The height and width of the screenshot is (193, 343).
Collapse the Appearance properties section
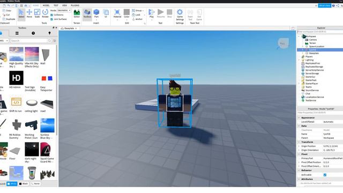point(299,118)
